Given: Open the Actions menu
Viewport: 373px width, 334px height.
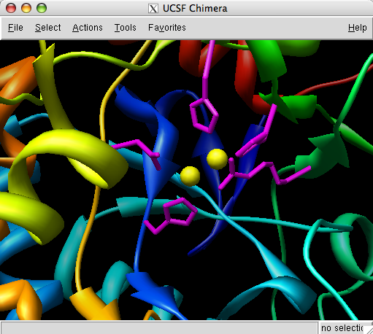Looking at the screenshot, I should click(88, 28).
